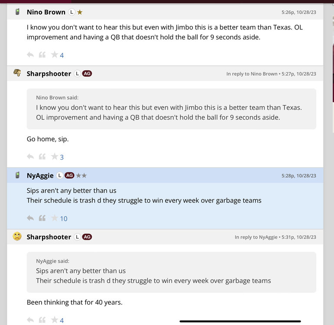
Task: Quote the 'Been thinking that' post
Action: point(42,320)
